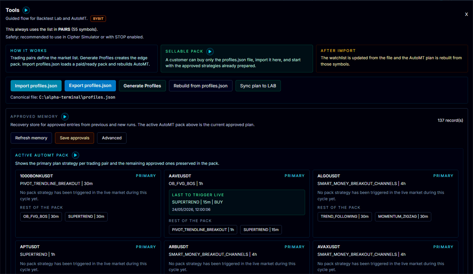Click the SUPERTREND | 30m chip
473x274 pixels.
pos(86,217)
